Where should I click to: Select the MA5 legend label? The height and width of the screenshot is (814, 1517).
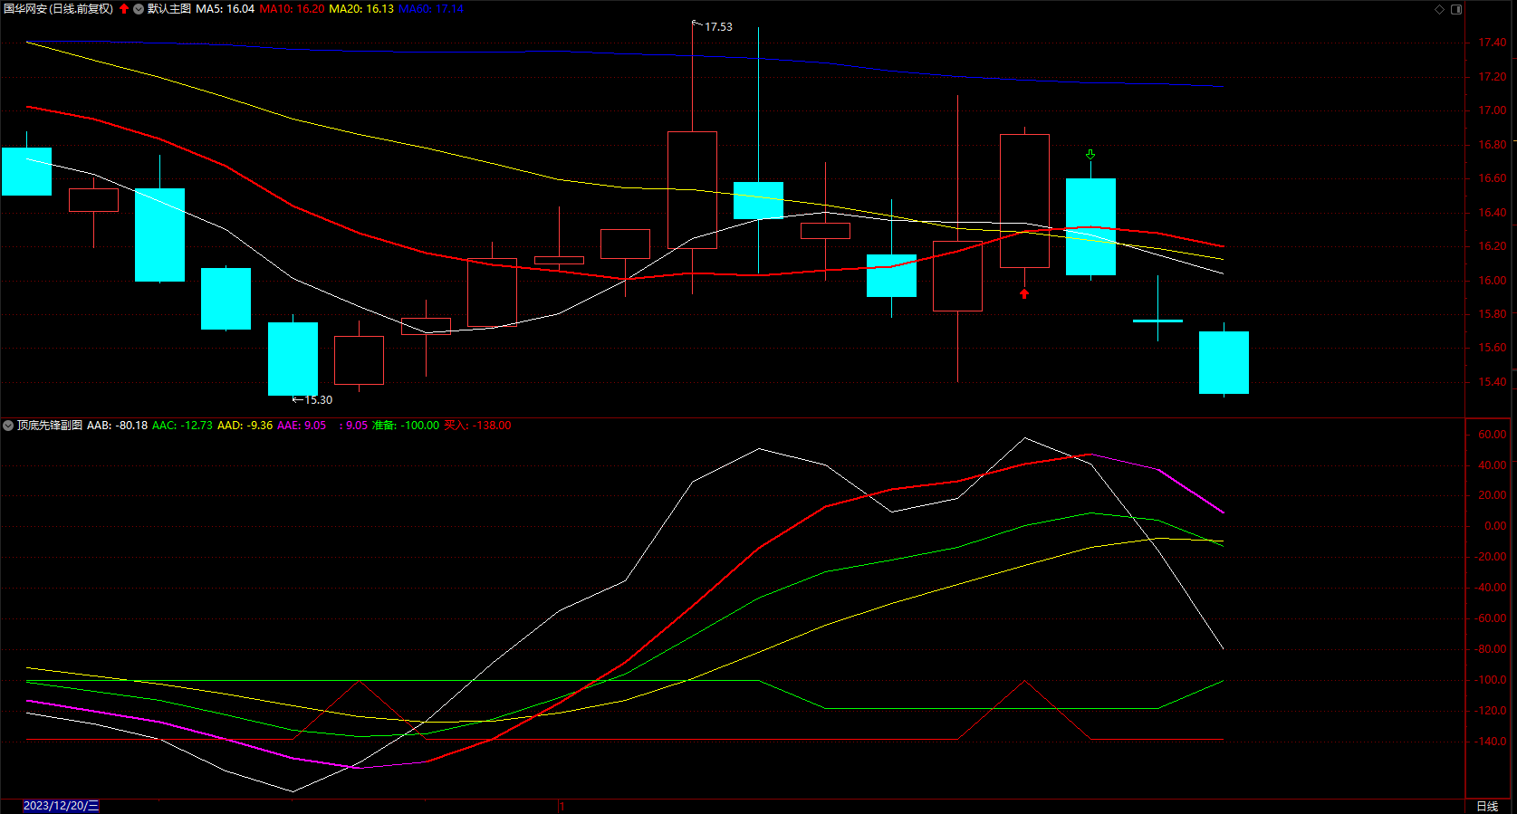[x=225, y=9]
